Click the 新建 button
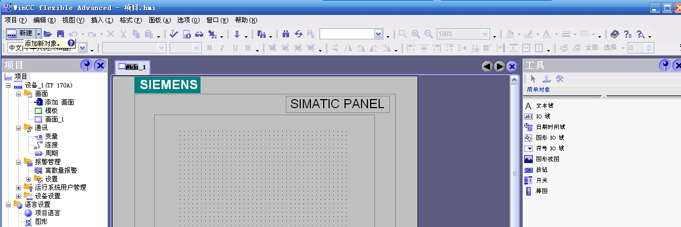This screenshot has width=681, height=227. coord(20,34)
